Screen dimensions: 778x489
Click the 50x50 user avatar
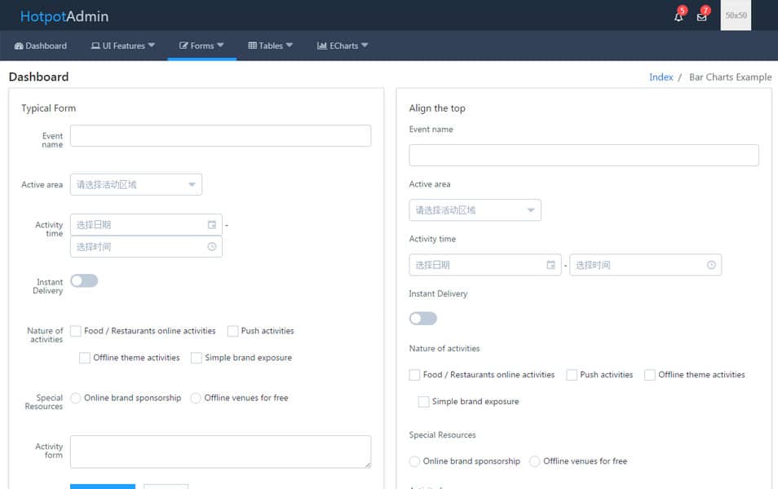(736, 15)
